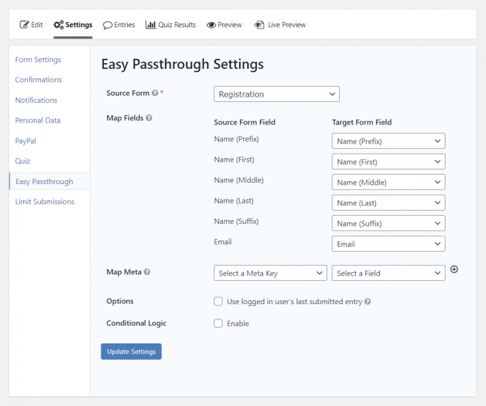Viewport: 486px width, 406px height.
Task: Switch to the Settings tab
Action: tap(73, 25)
